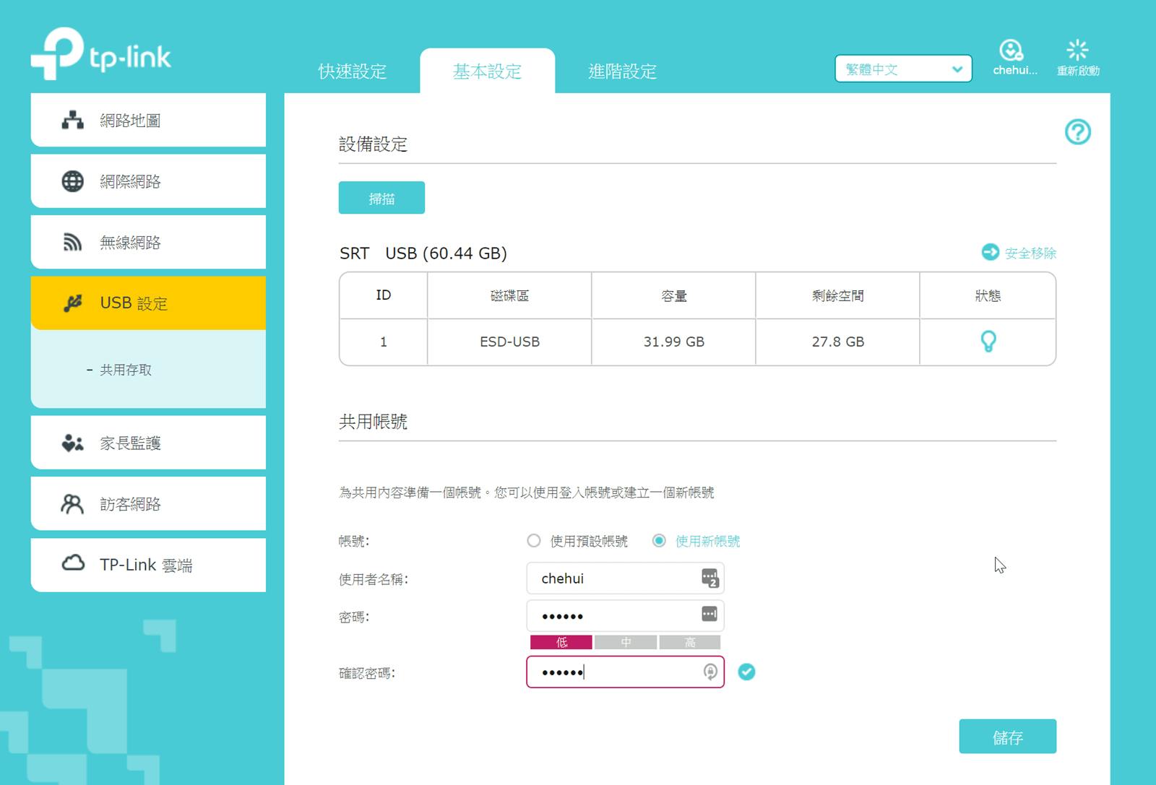The height and width of the screenshot is (785, 1156).
Task: Open 無線網路 (Wireless) settings via its icon
Action: point(72,242)
